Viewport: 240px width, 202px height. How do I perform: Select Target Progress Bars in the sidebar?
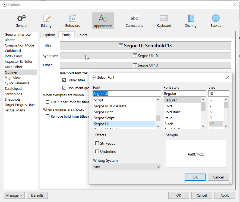21,105
